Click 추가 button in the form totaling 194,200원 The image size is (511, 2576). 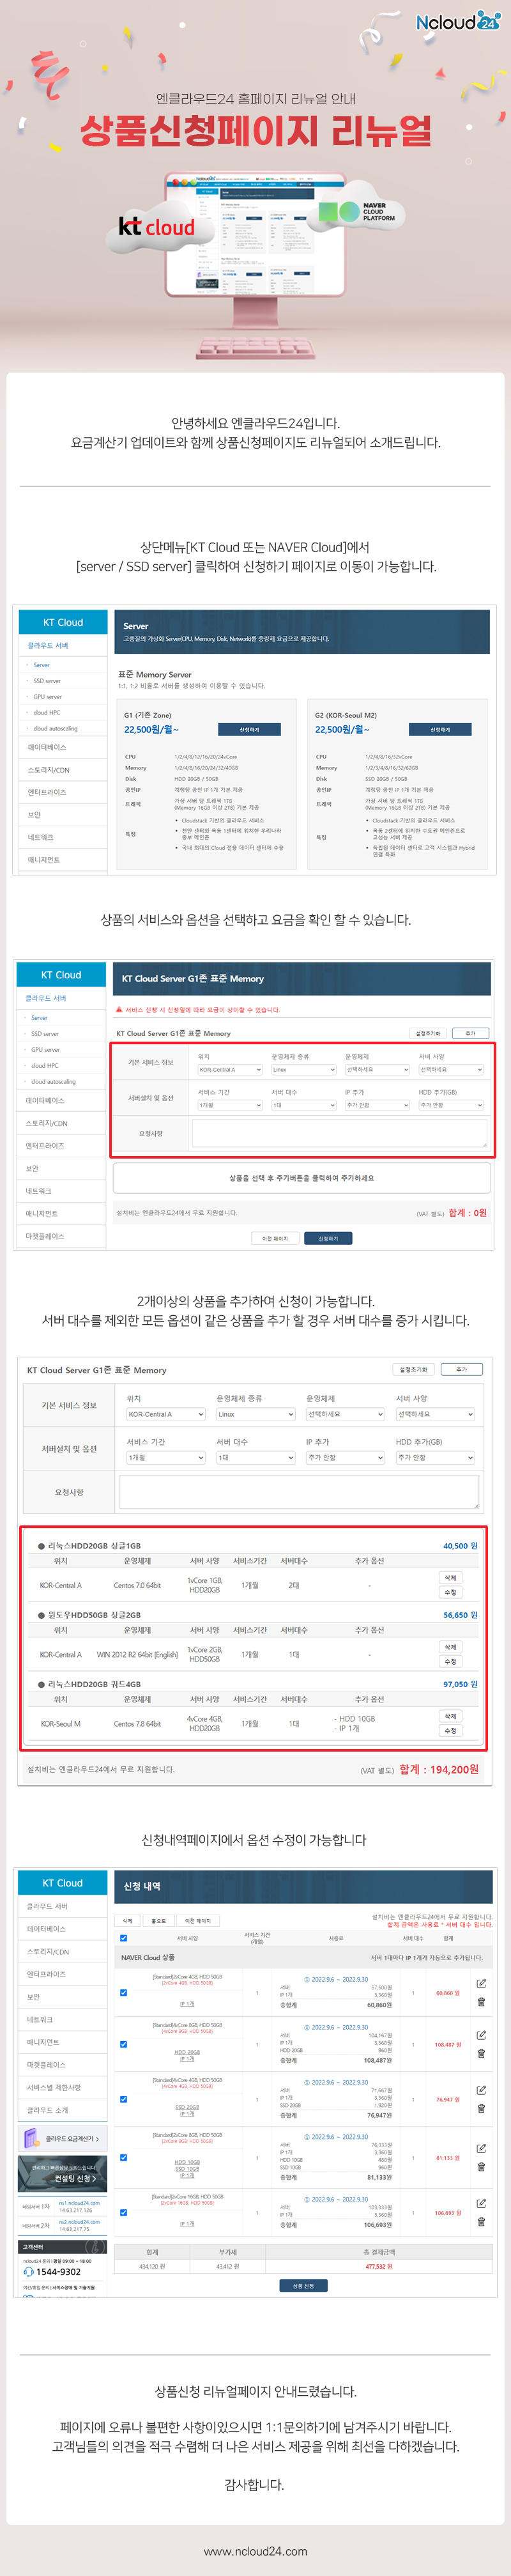(461, 1369)
